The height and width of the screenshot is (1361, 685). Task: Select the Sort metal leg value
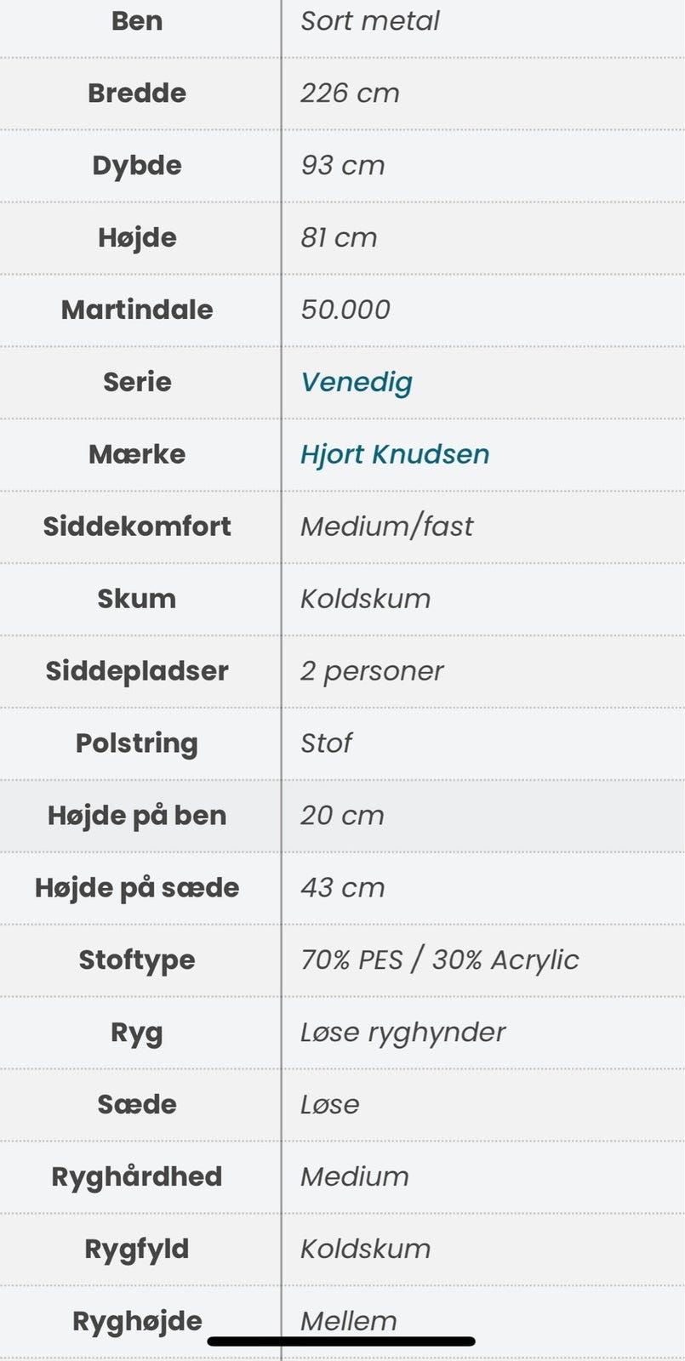pos(370,21)
